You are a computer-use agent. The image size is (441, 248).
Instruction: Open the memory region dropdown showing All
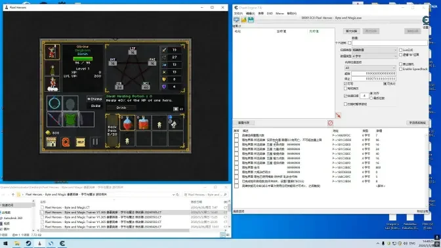[370, 68]
